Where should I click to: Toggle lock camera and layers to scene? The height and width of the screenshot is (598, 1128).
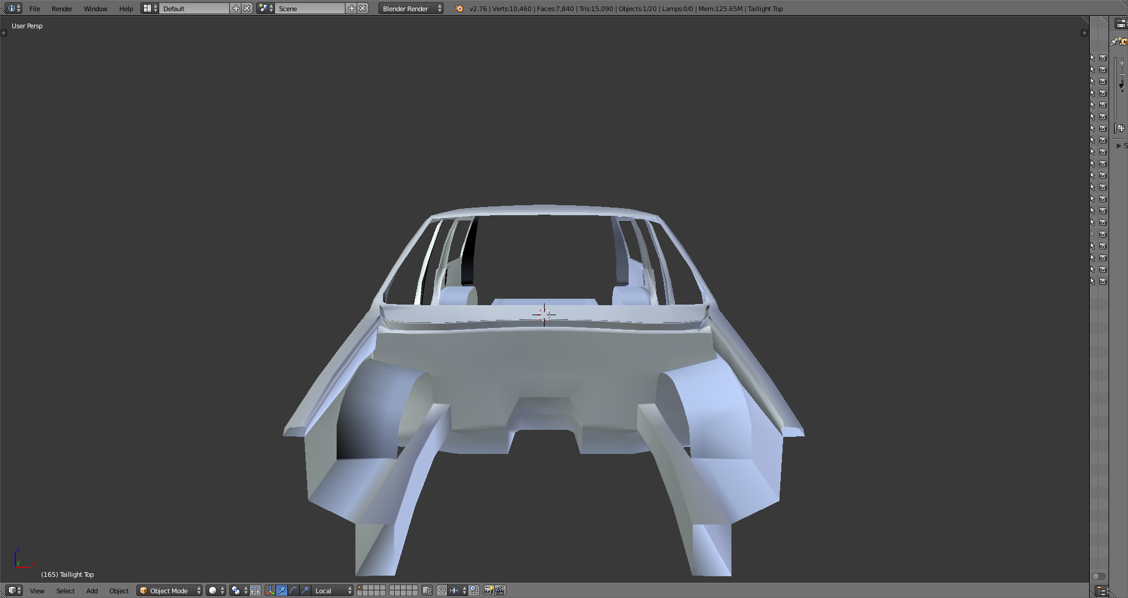[427, 590]
